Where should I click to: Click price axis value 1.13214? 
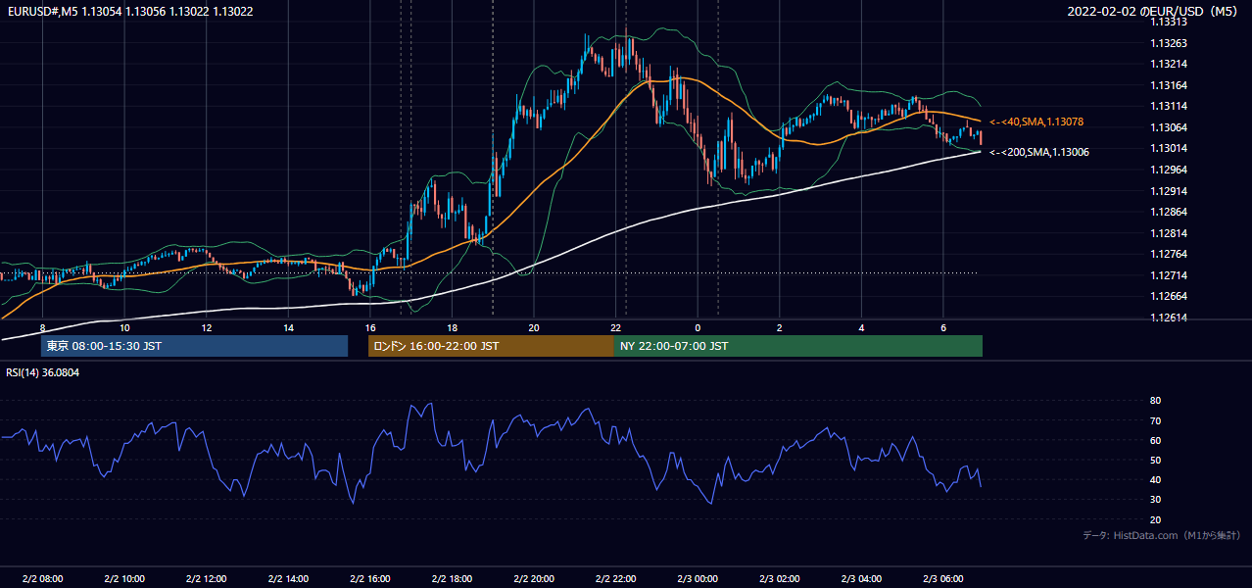coord(1170,64)
